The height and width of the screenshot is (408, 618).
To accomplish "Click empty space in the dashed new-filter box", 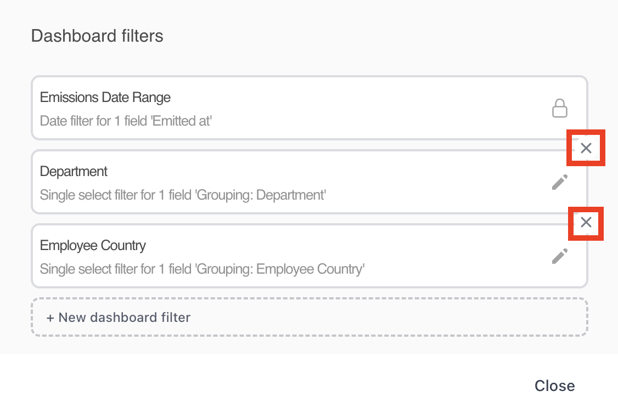I will tap(384, 317).
